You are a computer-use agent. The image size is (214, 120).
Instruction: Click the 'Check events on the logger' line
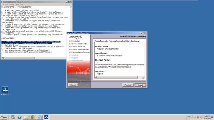pos(17,48)
